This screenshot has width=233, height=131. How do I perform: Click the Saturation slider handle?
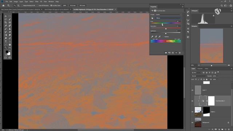coord(166,28)
